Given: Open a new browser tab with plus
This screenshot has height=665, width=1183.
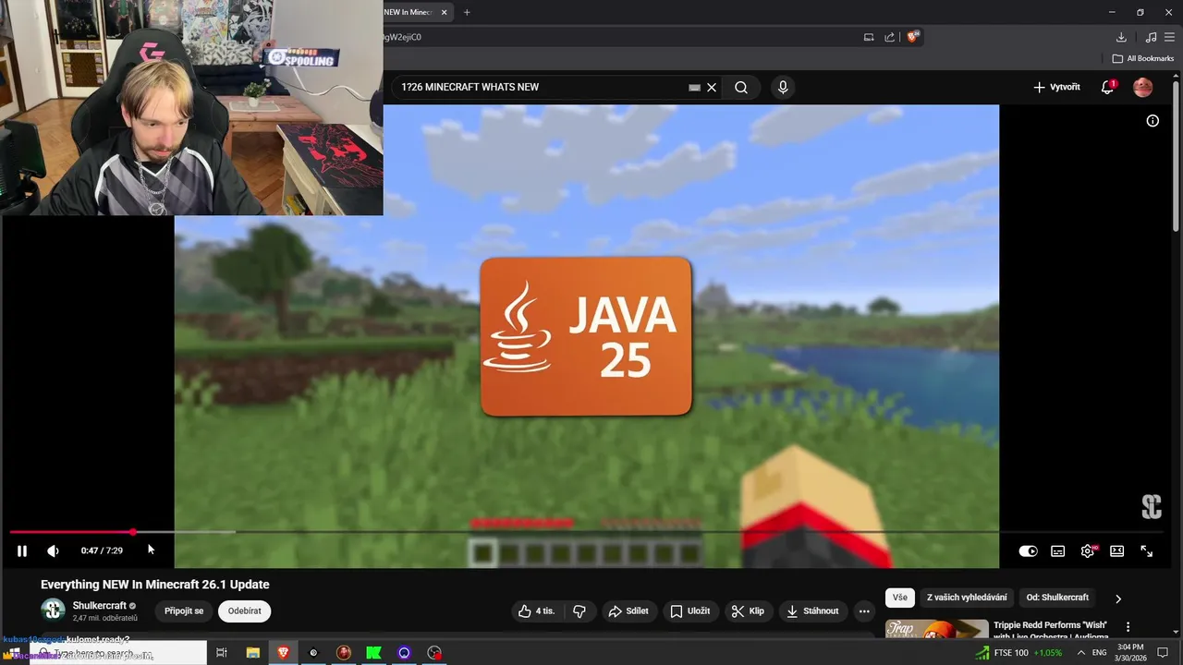Looking at the screenshot, I should (x=467, y=12).
